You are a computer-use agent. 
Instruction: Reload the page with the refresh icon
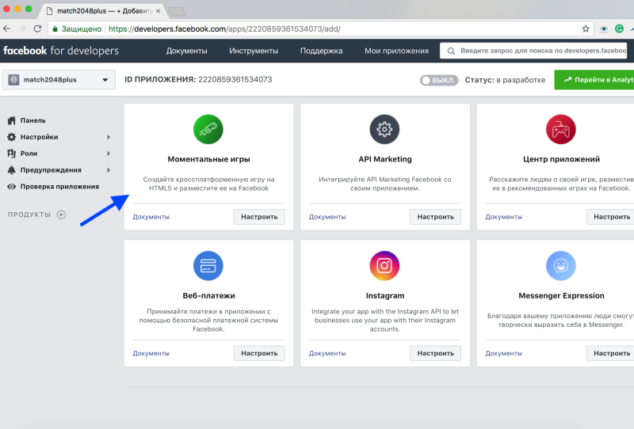click(x=37, y=28)
